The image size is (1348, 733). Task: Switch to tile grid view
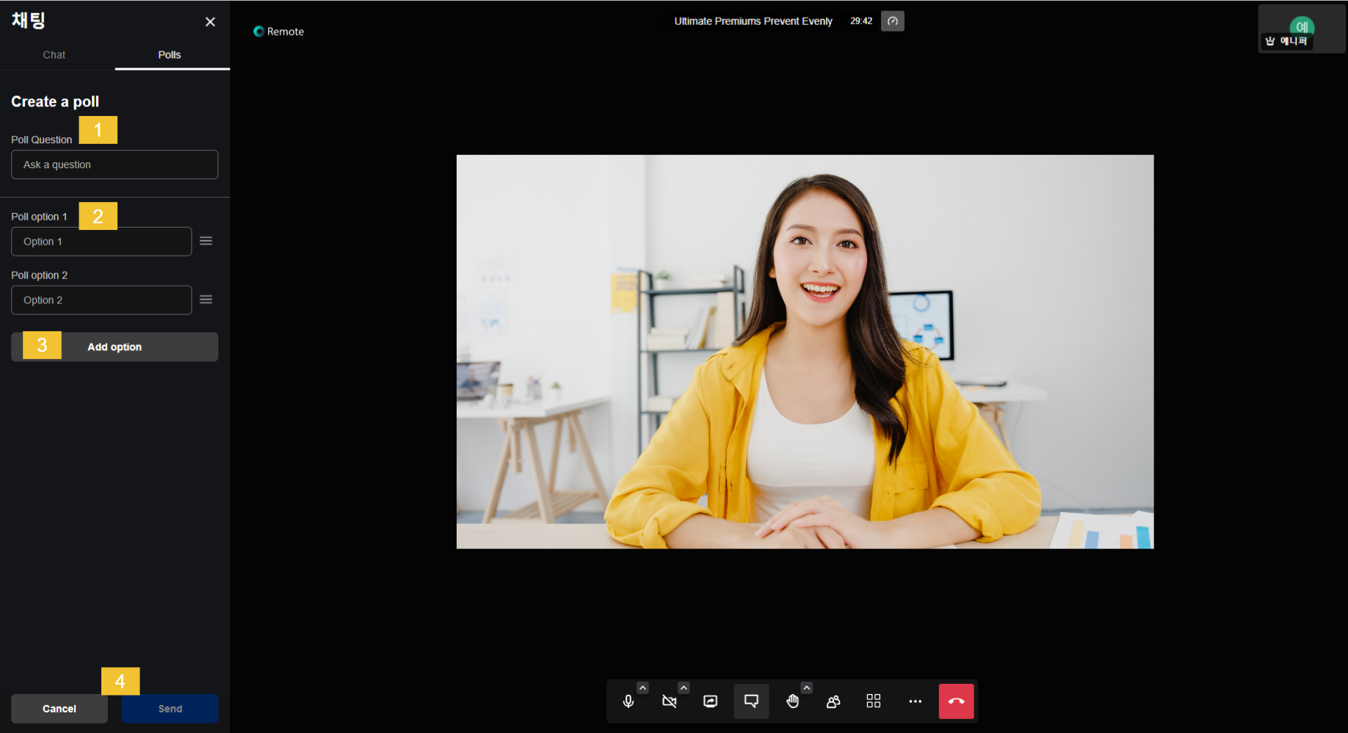pos(873,701)
